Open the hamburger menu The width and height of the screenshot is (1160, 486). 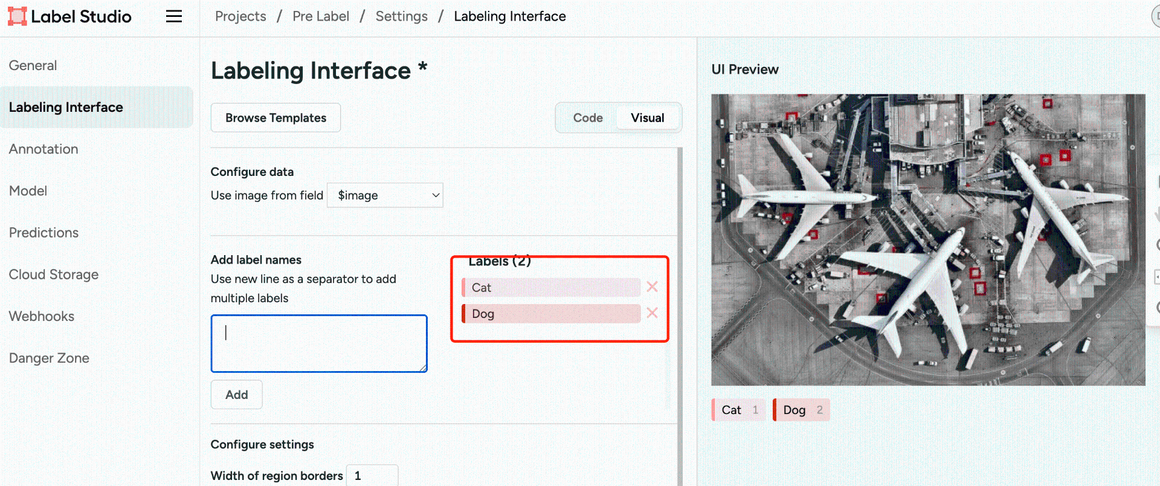pyautogui.click(x=174, y=16)
